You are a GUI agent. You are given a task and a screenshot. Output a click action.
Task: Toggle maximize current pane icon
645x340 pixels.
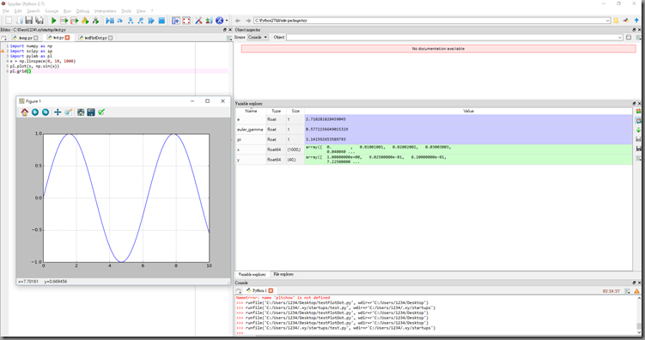pyautogui.click(x=176, y=20)
